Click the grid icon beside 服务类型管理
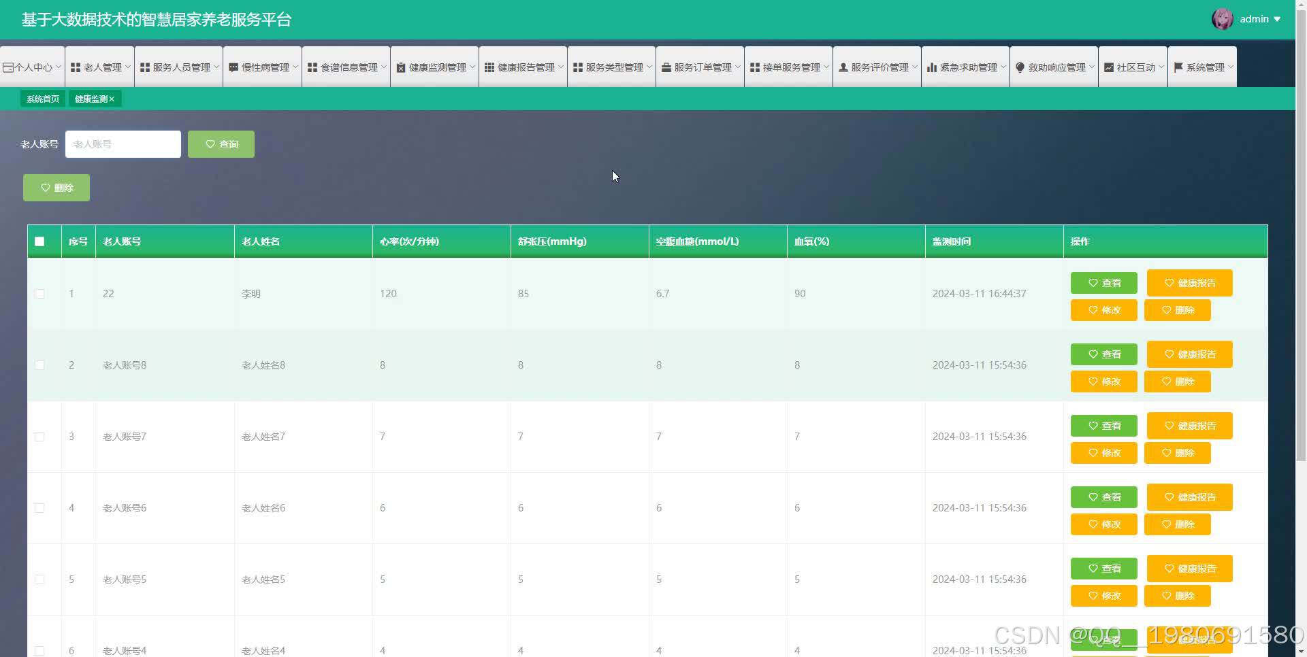Screen dimensions: 1307x657 [x=578, y=67]
